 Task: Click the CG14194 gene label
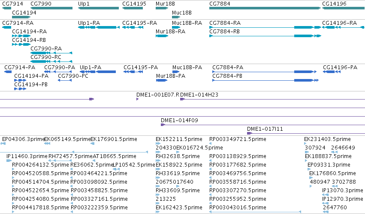(24, 12)
